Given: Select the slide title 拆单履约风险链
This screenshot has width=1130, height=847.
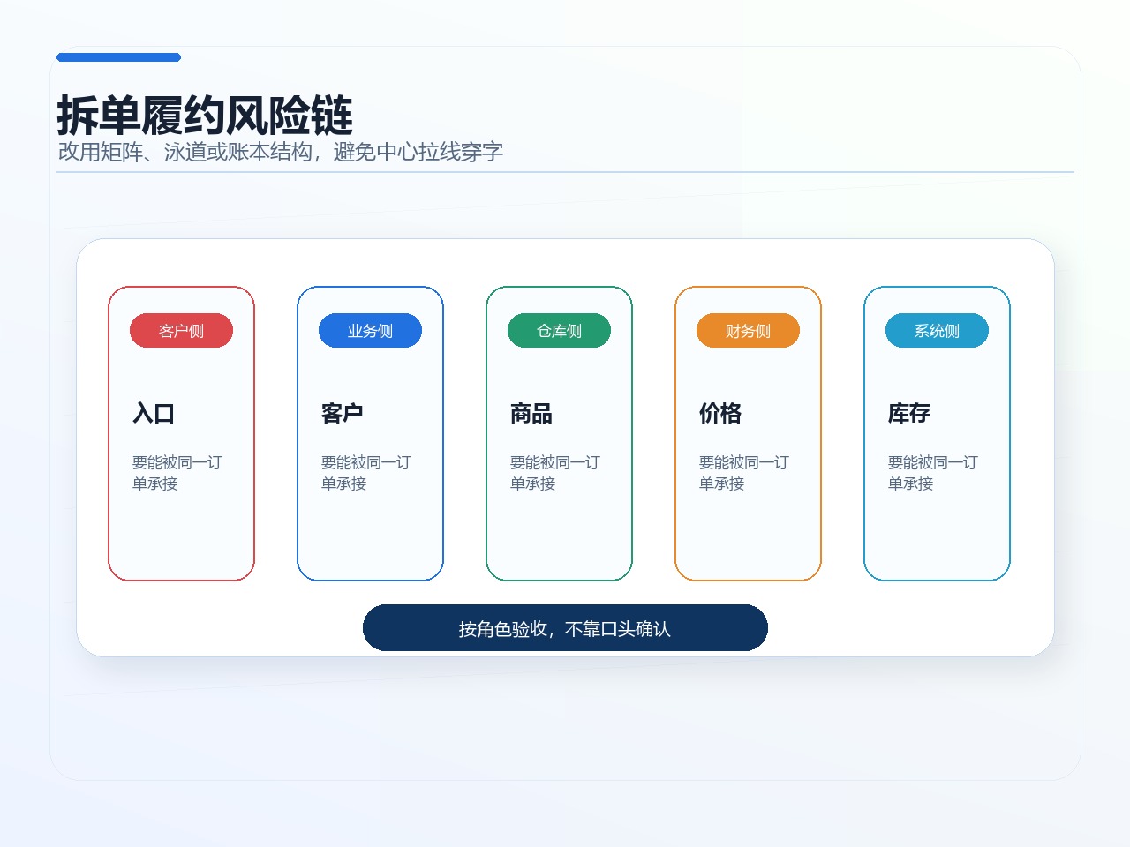Looking at the screenshot, I should pyautogui.click(x=205, y=116).
